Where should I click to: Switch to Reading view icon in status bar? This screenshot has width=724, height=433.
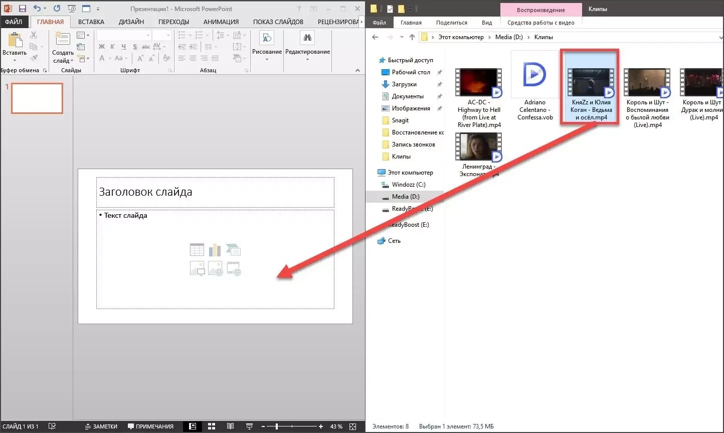[x=231, y=426]
